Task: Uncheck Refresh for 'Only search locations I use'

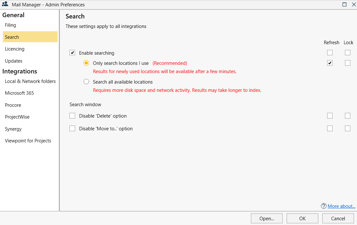Action: (330, 63)
